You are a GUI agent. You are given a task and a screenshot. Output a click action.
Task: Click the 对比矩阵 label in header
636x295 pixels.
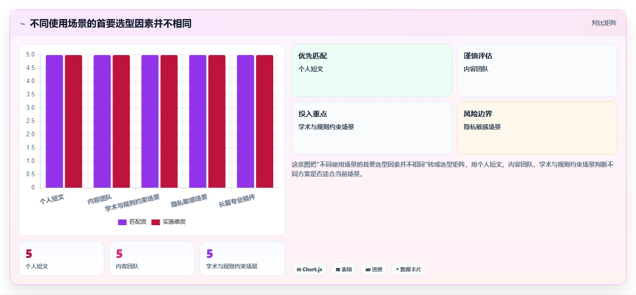pyautogui.click(x=604, y=23)
